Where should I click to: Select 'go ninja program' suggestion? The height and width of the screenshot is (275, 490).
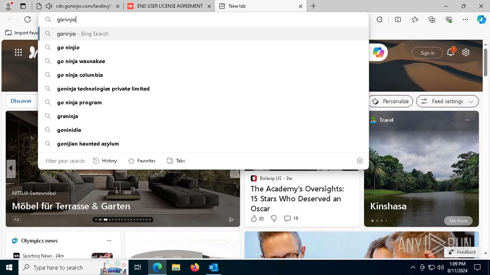pyautogui.click(x=203, y=102)
